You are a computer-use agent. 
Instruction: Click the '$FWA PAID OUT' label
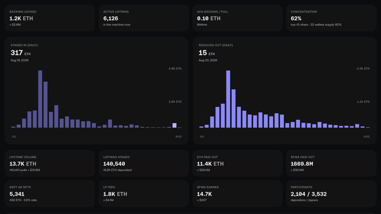tap(302, 157)
